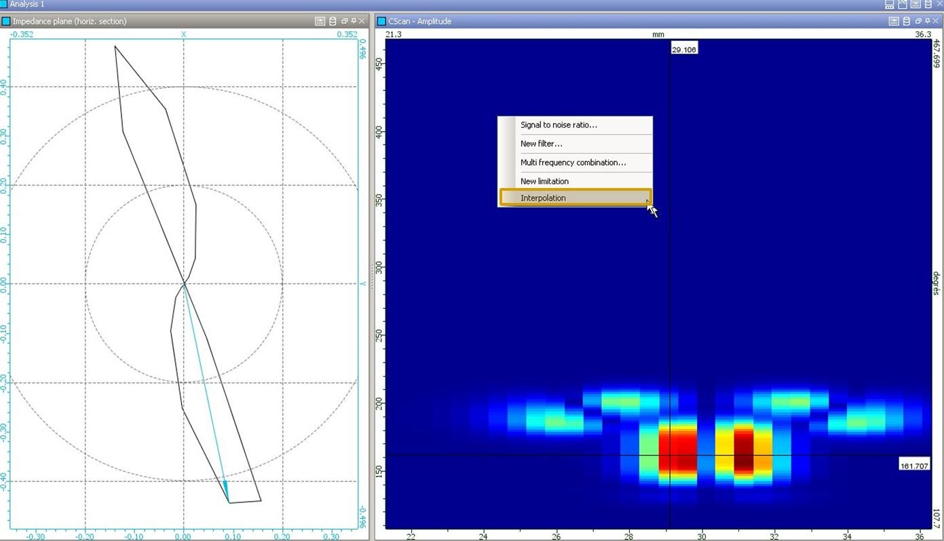Choose New filter from the context menu
The image size is (944, 541).
(x=541, y=144)
